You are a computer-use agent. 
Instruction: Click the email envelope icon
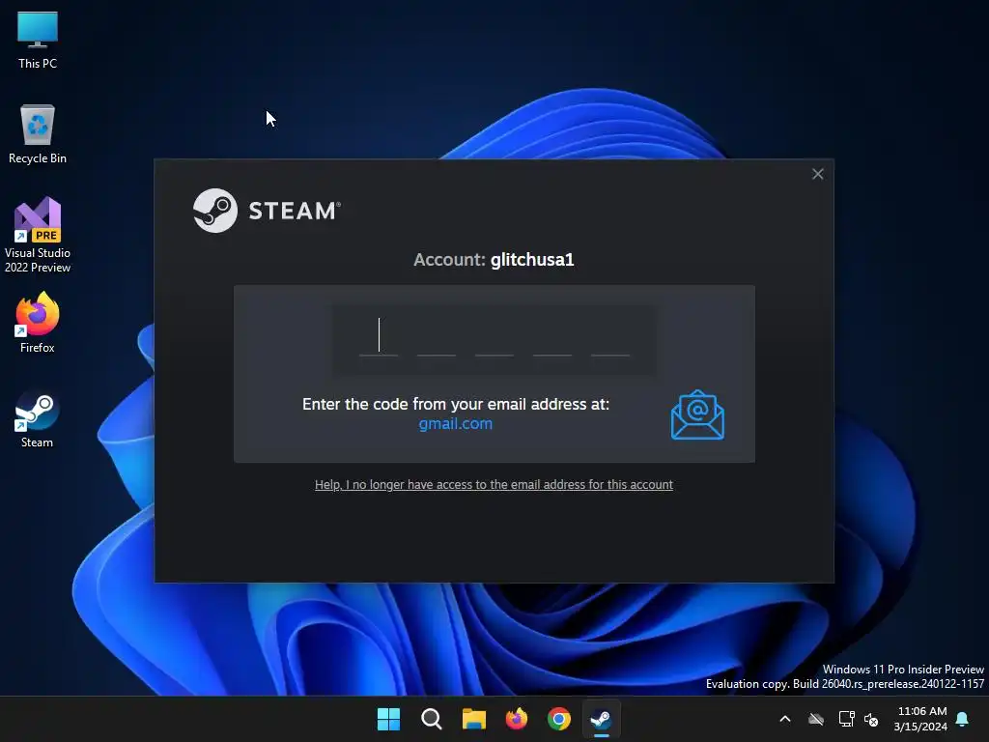(x=697, y=414)
